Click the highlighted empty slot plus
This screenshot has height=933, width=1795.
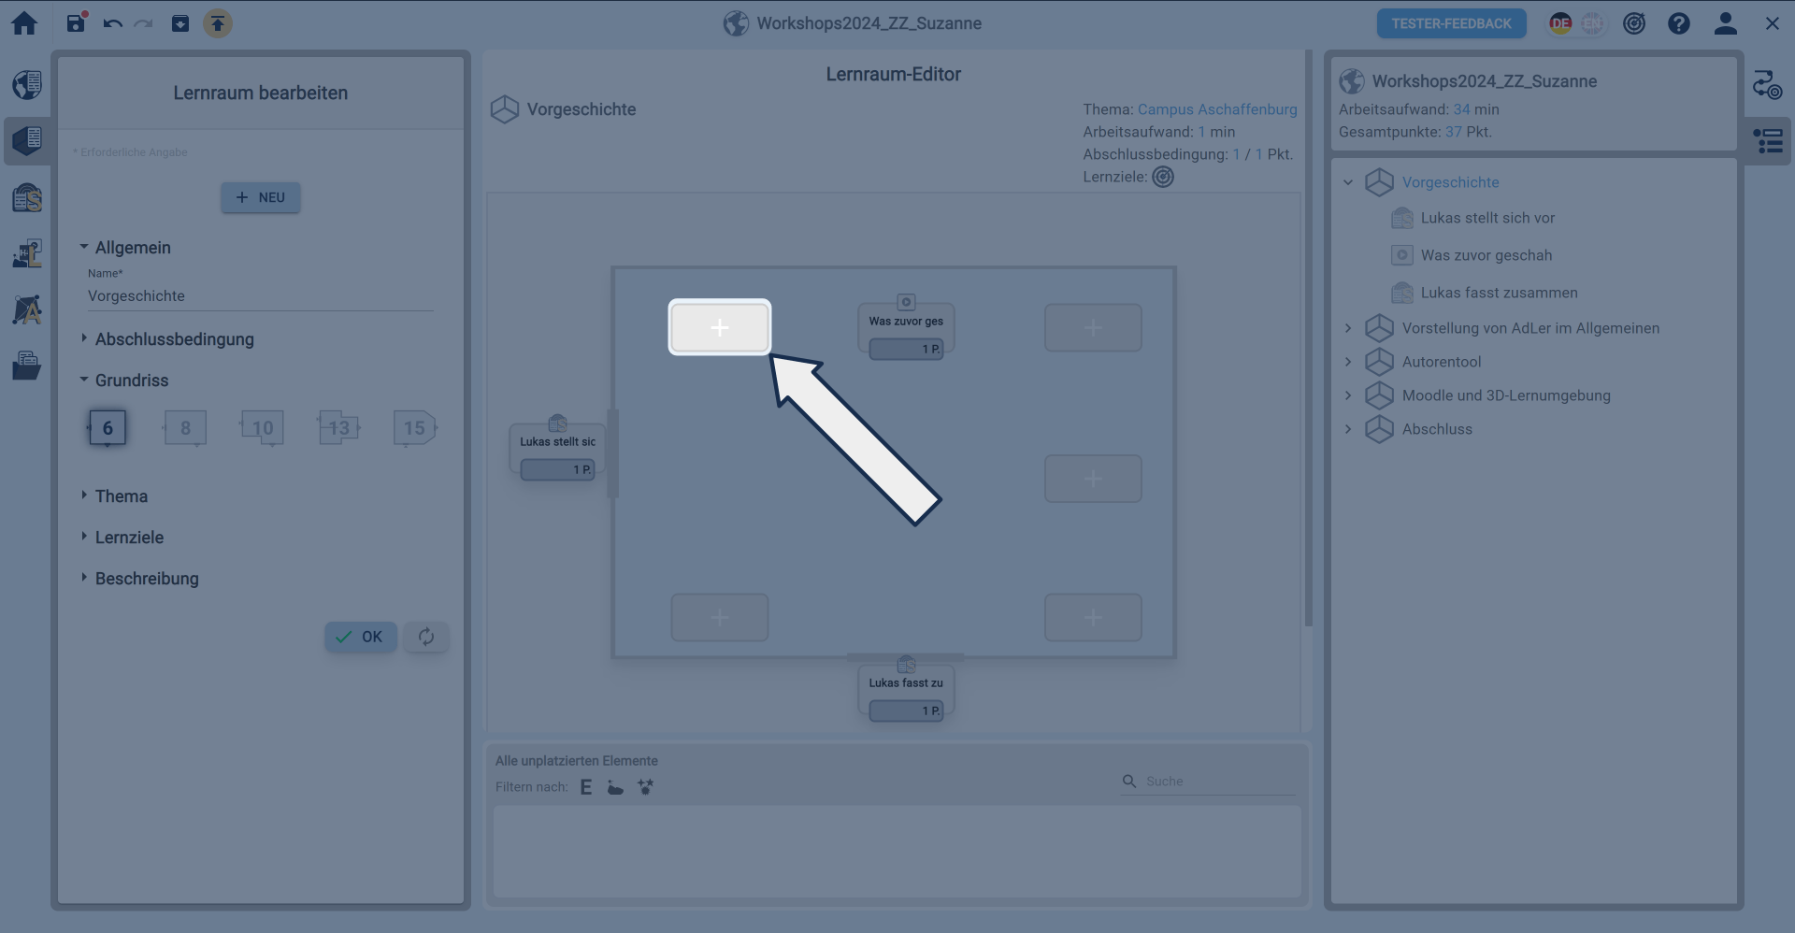click(x=719, y=327)
